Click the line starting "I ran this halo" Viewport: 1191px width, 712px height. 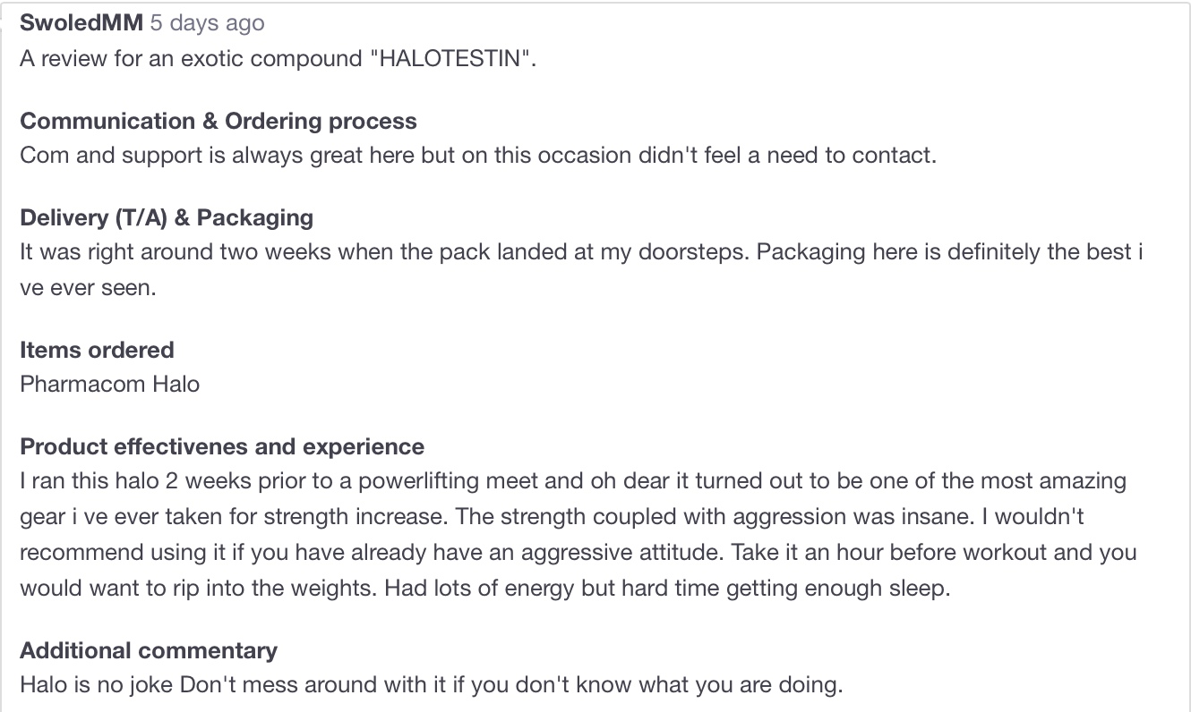(x=573, y=480)
